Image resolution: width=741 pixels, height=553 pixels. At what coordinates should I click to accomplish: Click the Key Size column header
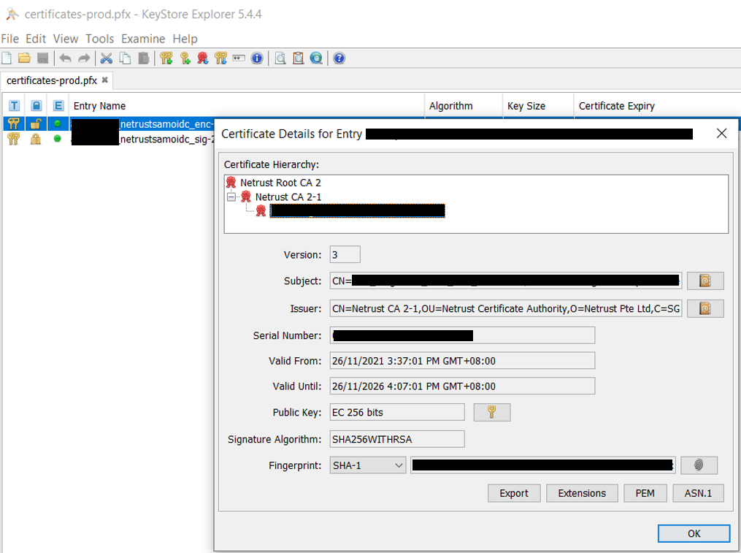[x=538, y=106]
